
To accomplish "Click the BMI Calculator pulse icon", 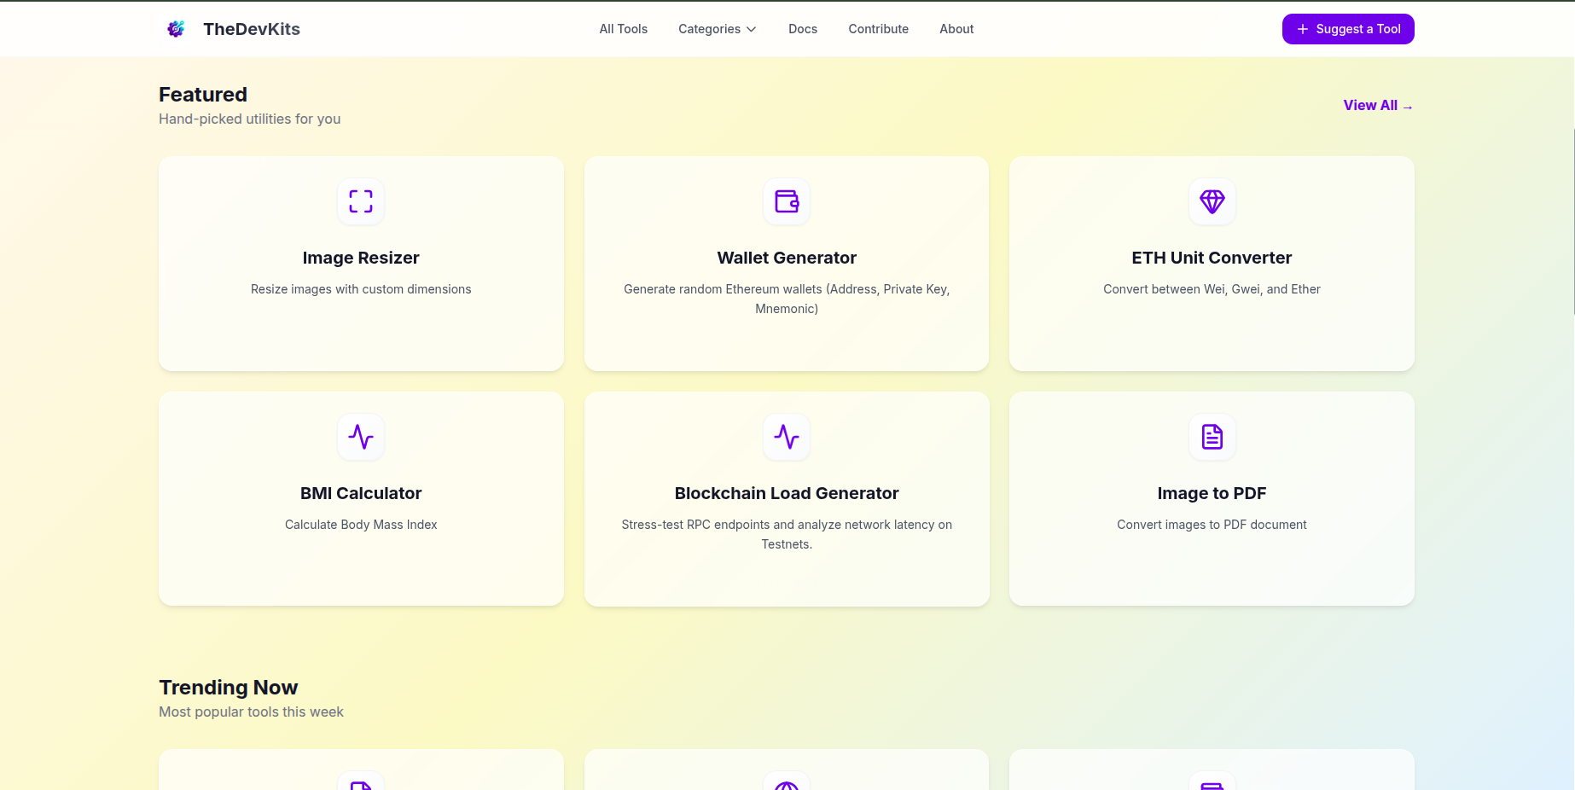I will click(360, 437).
